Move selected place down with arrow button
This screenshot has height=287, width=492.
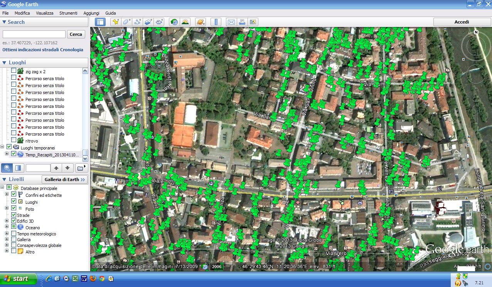click(x=67, y=168)
